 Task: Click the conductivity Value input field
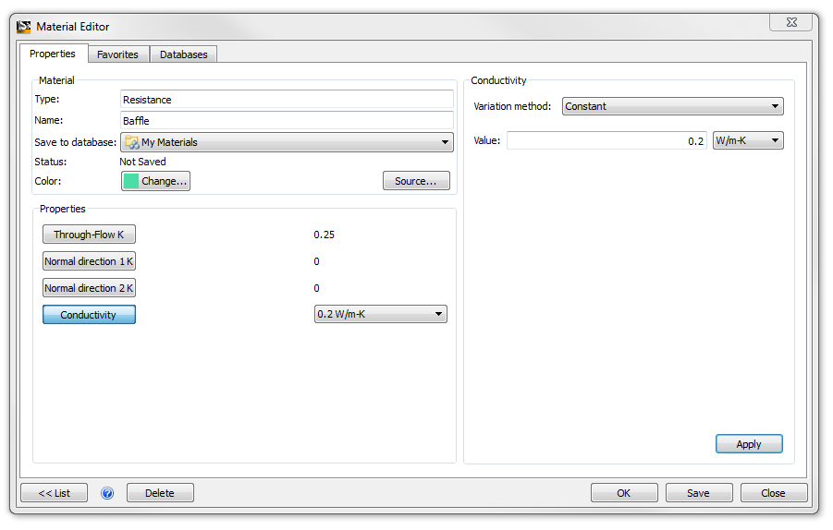pyautogui.click(x=606, y=140)
